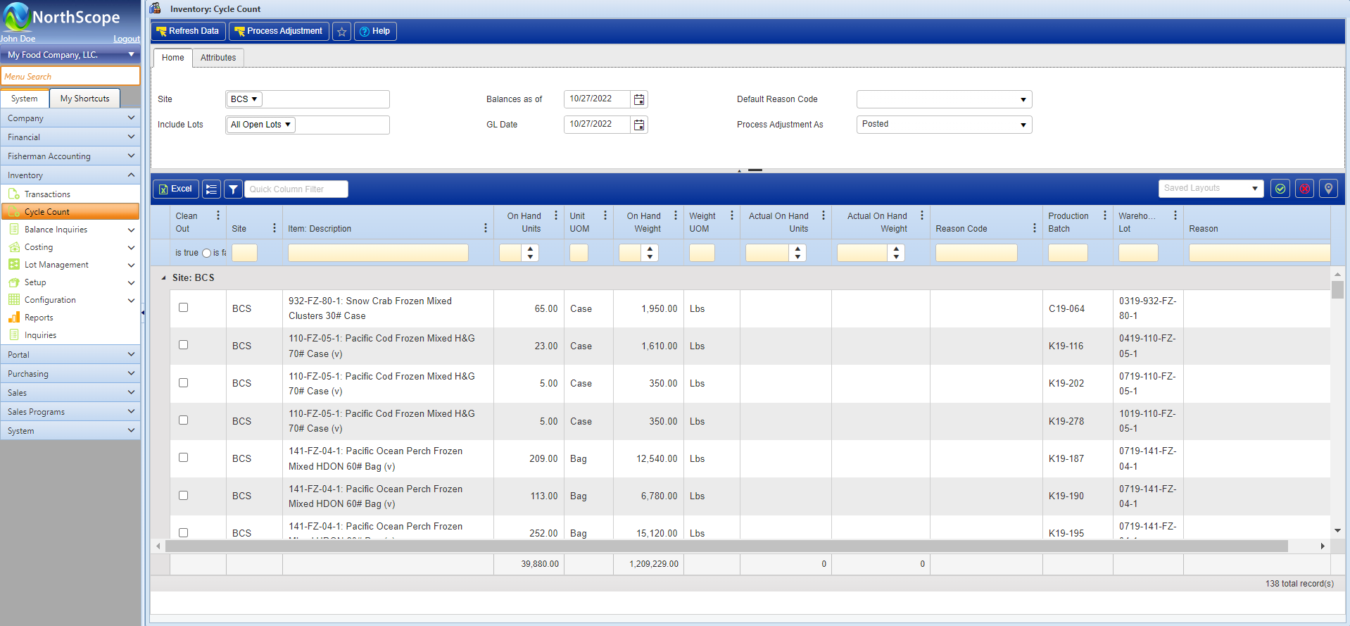The height and width of the screenshot is (626, 1350).
Task: Select the 'is true' Clean Out radio button
Action: (206, 253)
